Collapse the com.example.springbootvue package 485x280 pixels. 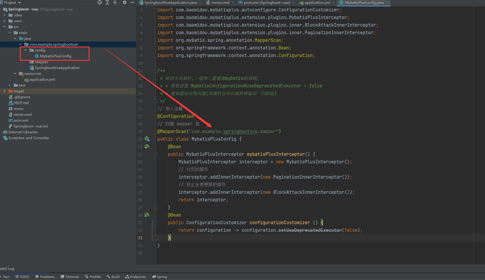tap(20, 44)
